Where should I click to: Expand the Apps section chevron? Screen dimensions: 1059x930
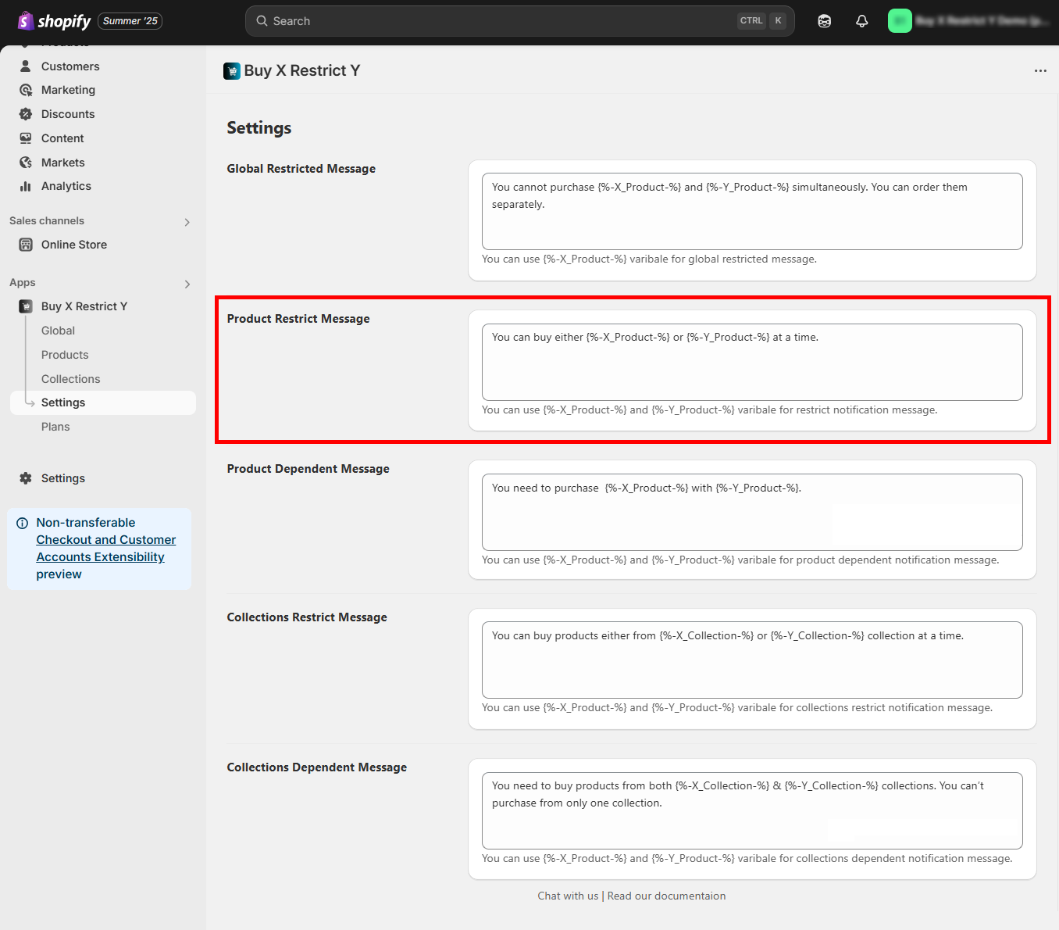click(x=187, y=284)
